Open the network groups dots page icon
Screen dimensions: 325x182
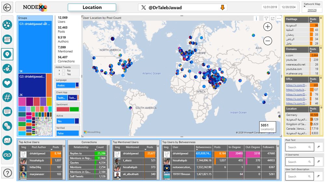[7, 25]
